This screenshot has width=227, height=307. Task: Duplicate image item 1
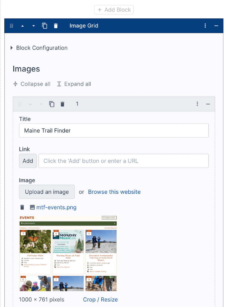point(52,104)
